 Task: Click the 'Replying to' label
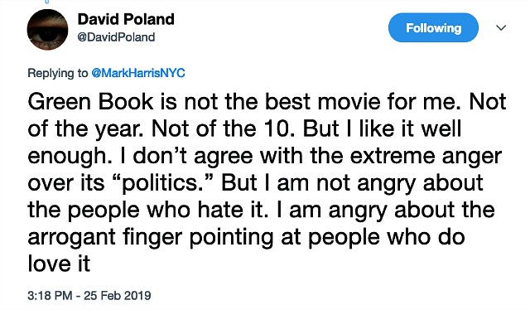[x=58, y=73]
